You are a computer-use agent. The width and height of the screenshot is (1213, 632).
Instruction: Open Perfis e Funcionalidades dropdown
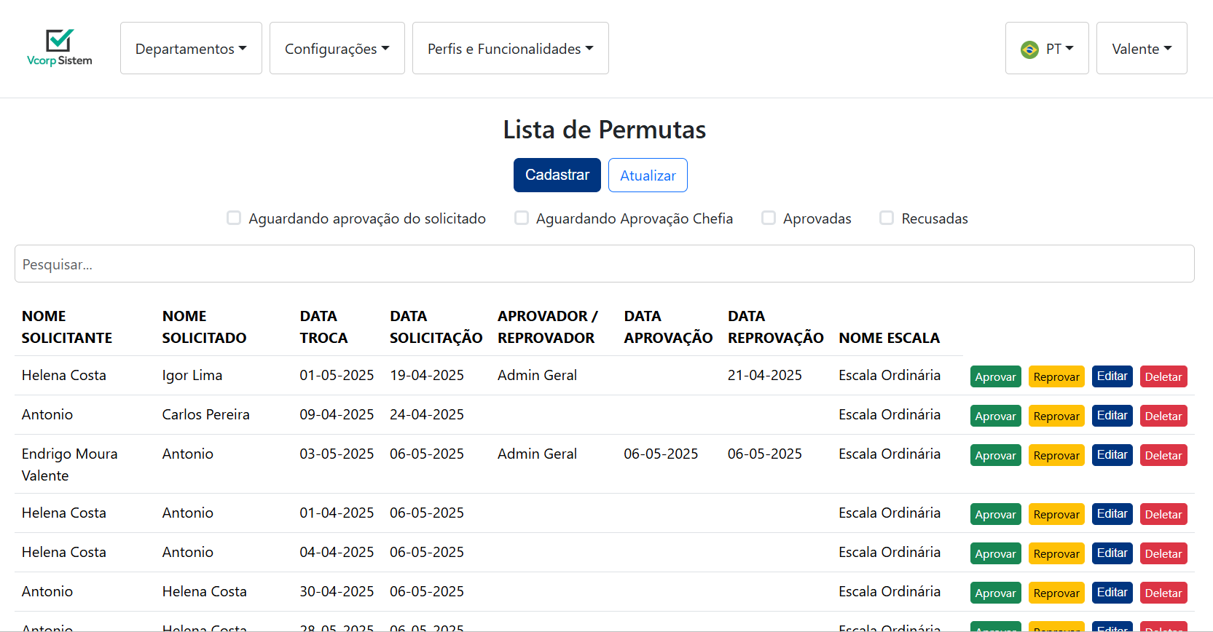tap(511, 48)
